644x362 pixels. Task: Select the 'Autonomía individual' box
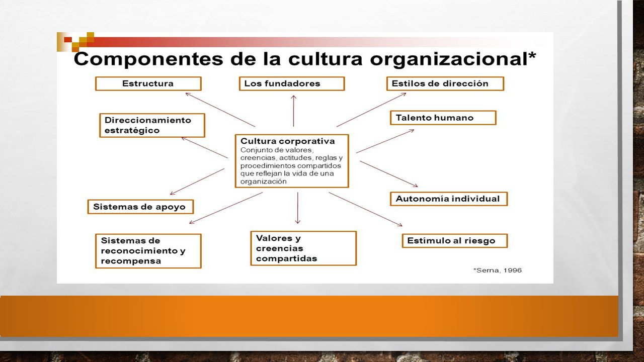tap(449, 199)
